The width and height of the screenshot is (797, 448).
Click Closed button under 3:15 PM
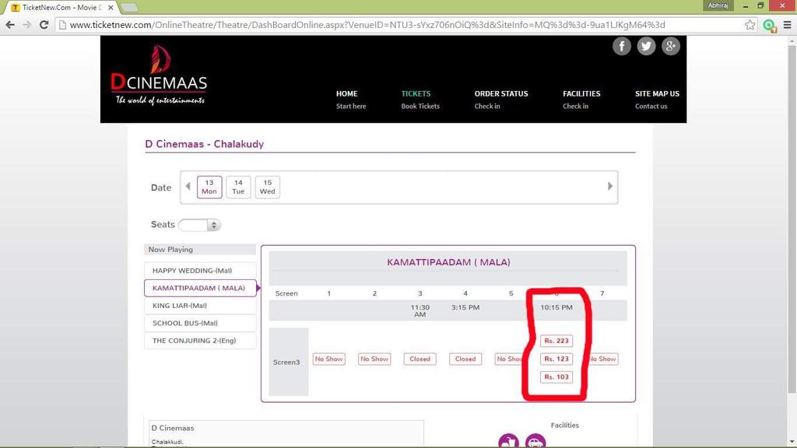(x=465, y=359)
